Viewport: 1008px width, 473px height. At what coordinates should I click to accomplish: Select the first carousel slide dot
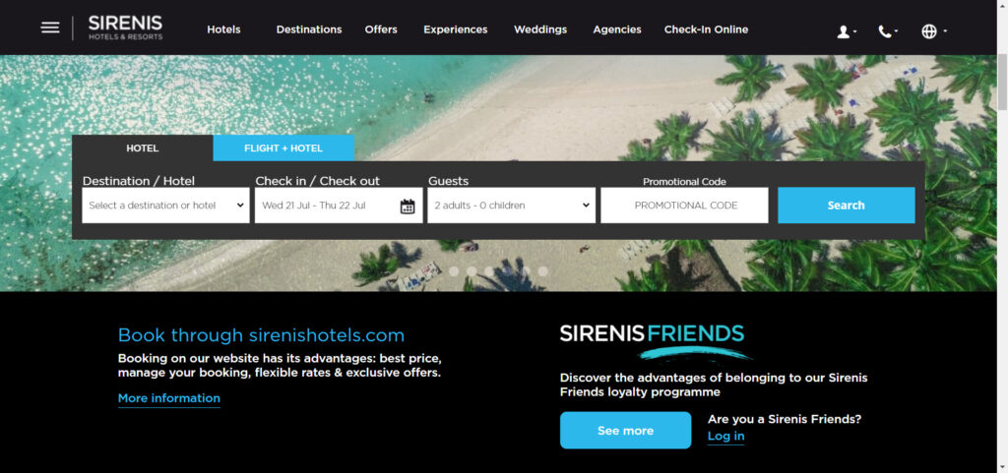coord(454,271)
